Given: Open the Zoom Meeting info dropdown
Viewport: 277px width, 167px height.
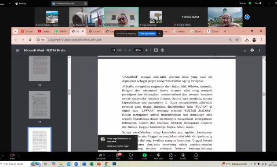Looking at the screenshot, I should (x=21, y=4).
